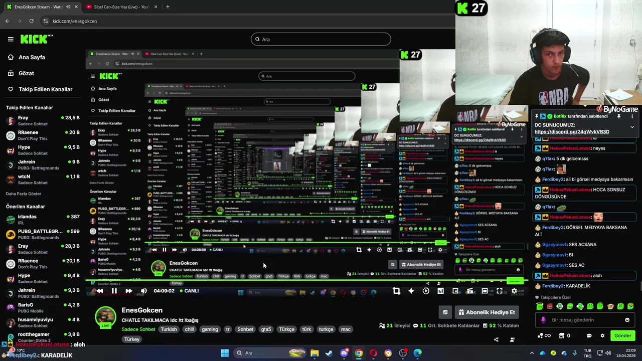Image resolution: width=642 pixels, height=361 pixels.
Task: Insert the angel halo follower emote
Action: coord(539,306)
